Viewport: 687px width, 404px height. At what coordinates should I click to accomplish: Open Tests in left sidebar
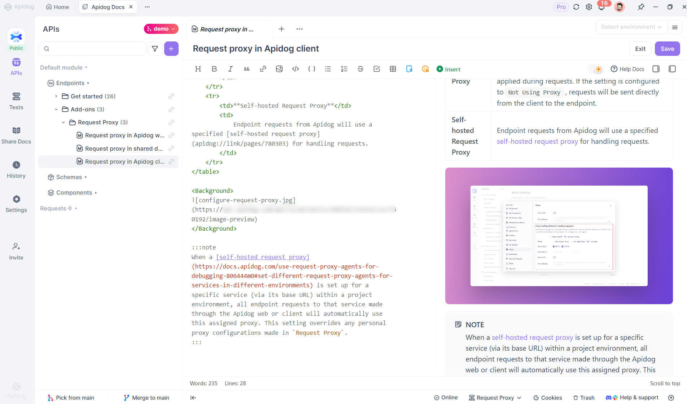[x=16, y=101]
